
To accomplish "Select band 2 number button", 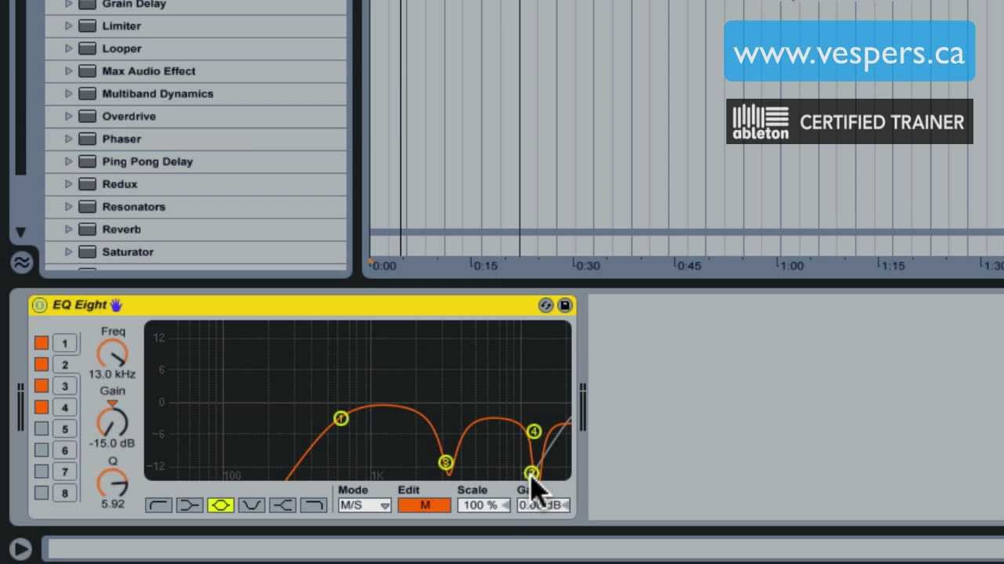I will [x=65, y=364].
